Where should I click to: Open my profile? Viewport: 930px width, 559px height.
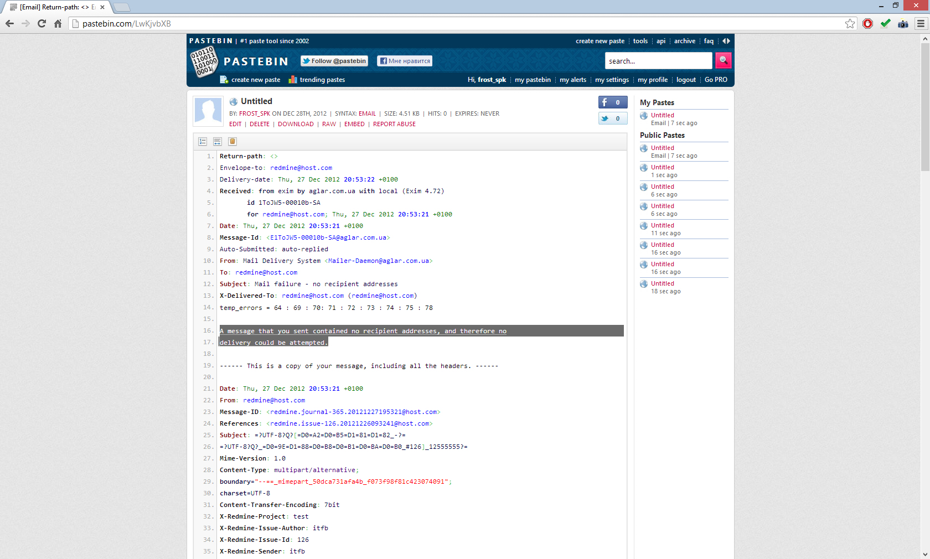click(653, 80)
